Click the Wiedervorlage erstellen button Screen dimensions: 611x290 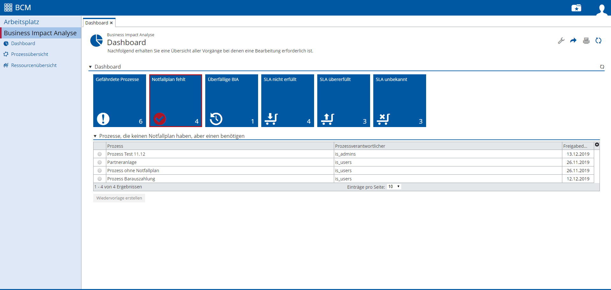(119, 198)
